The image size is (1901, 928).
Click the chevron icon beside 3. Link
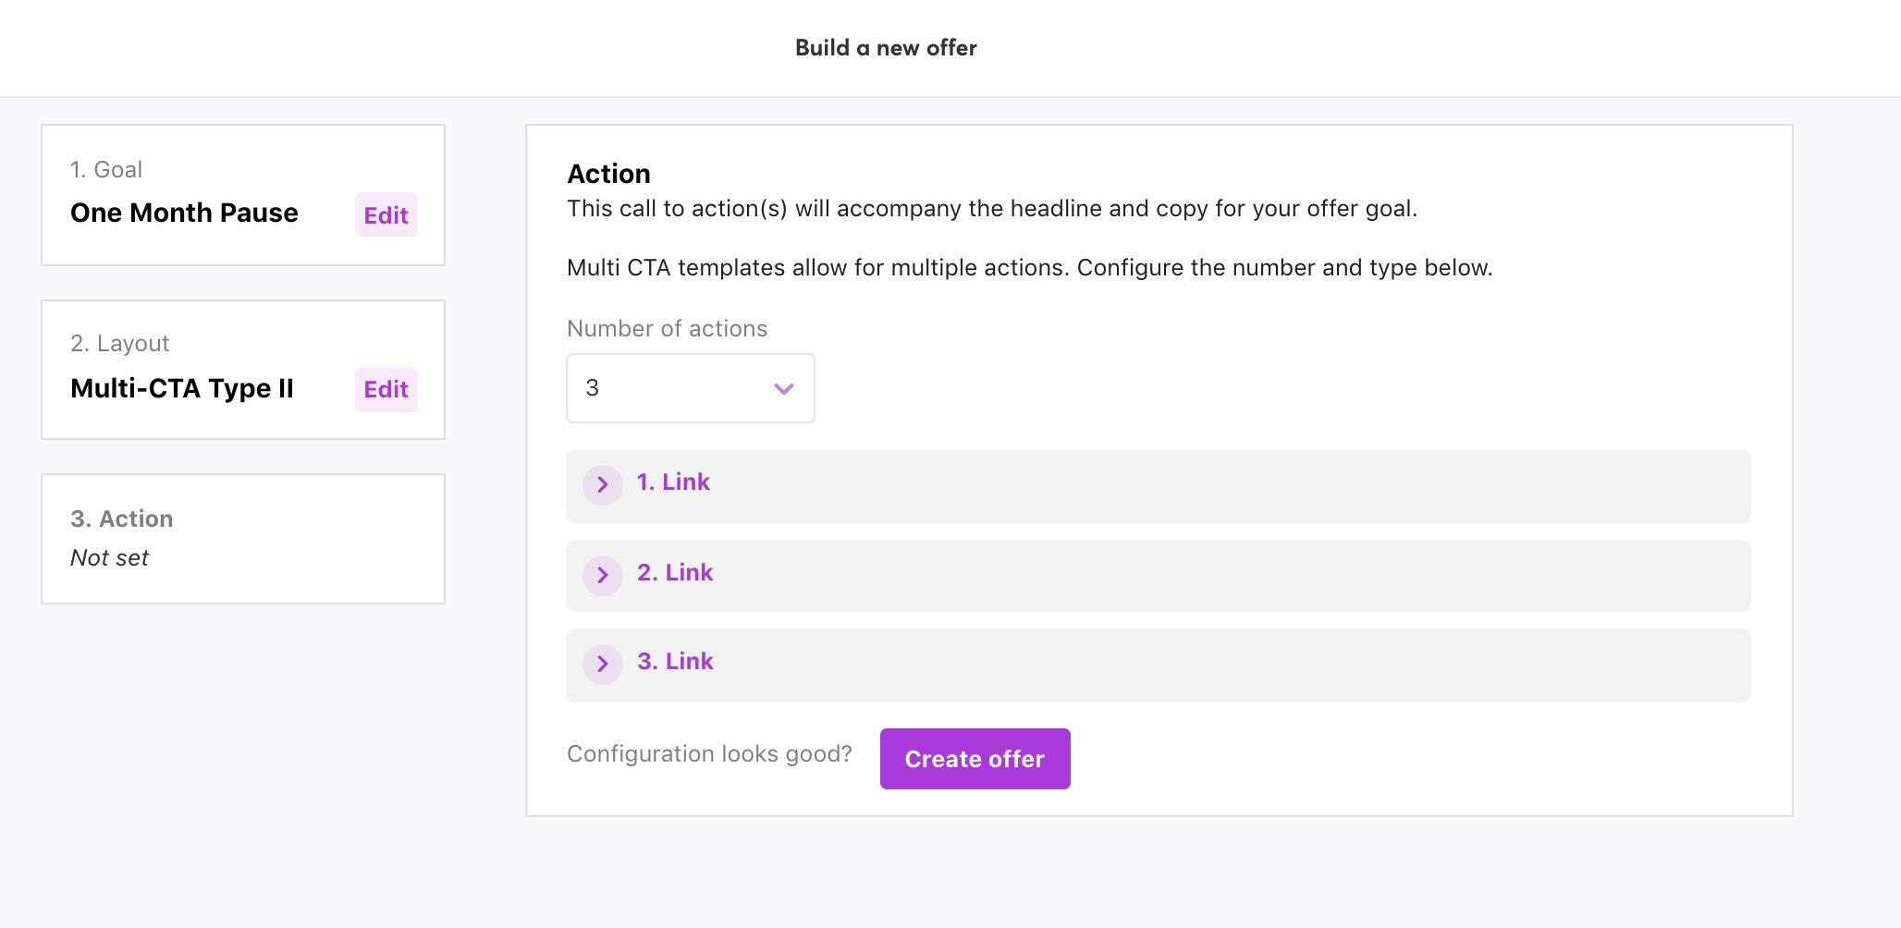click(602, 664)
